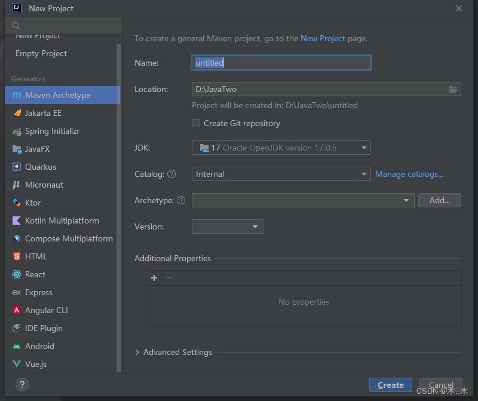This screenshot has height=401, width=478.
Task: Click the IDE Plugin plug icon
Action: [x=17, y=328]
